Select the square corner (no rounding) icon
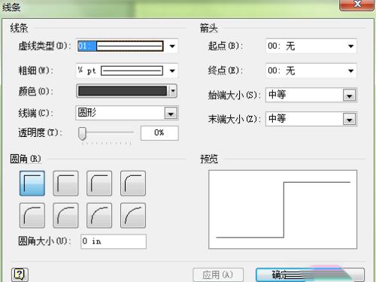This screenshot has height=282, width=376. click(x=32, y=183)
